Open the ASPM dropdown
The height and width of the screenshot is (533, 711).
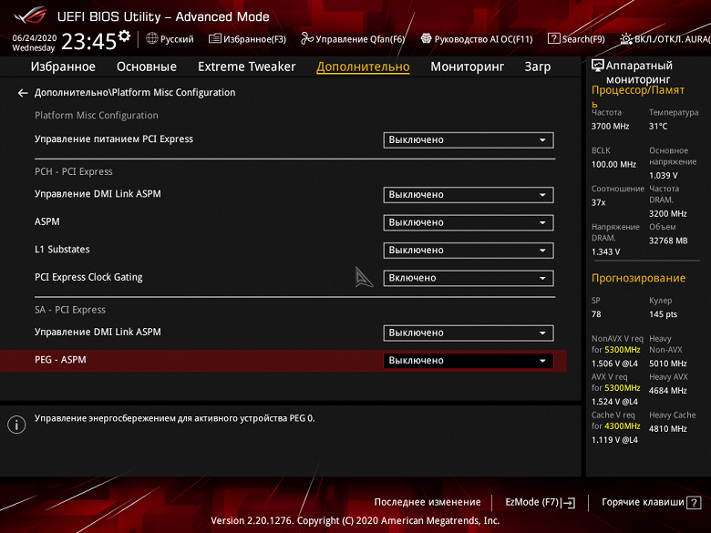pos(469,222)
